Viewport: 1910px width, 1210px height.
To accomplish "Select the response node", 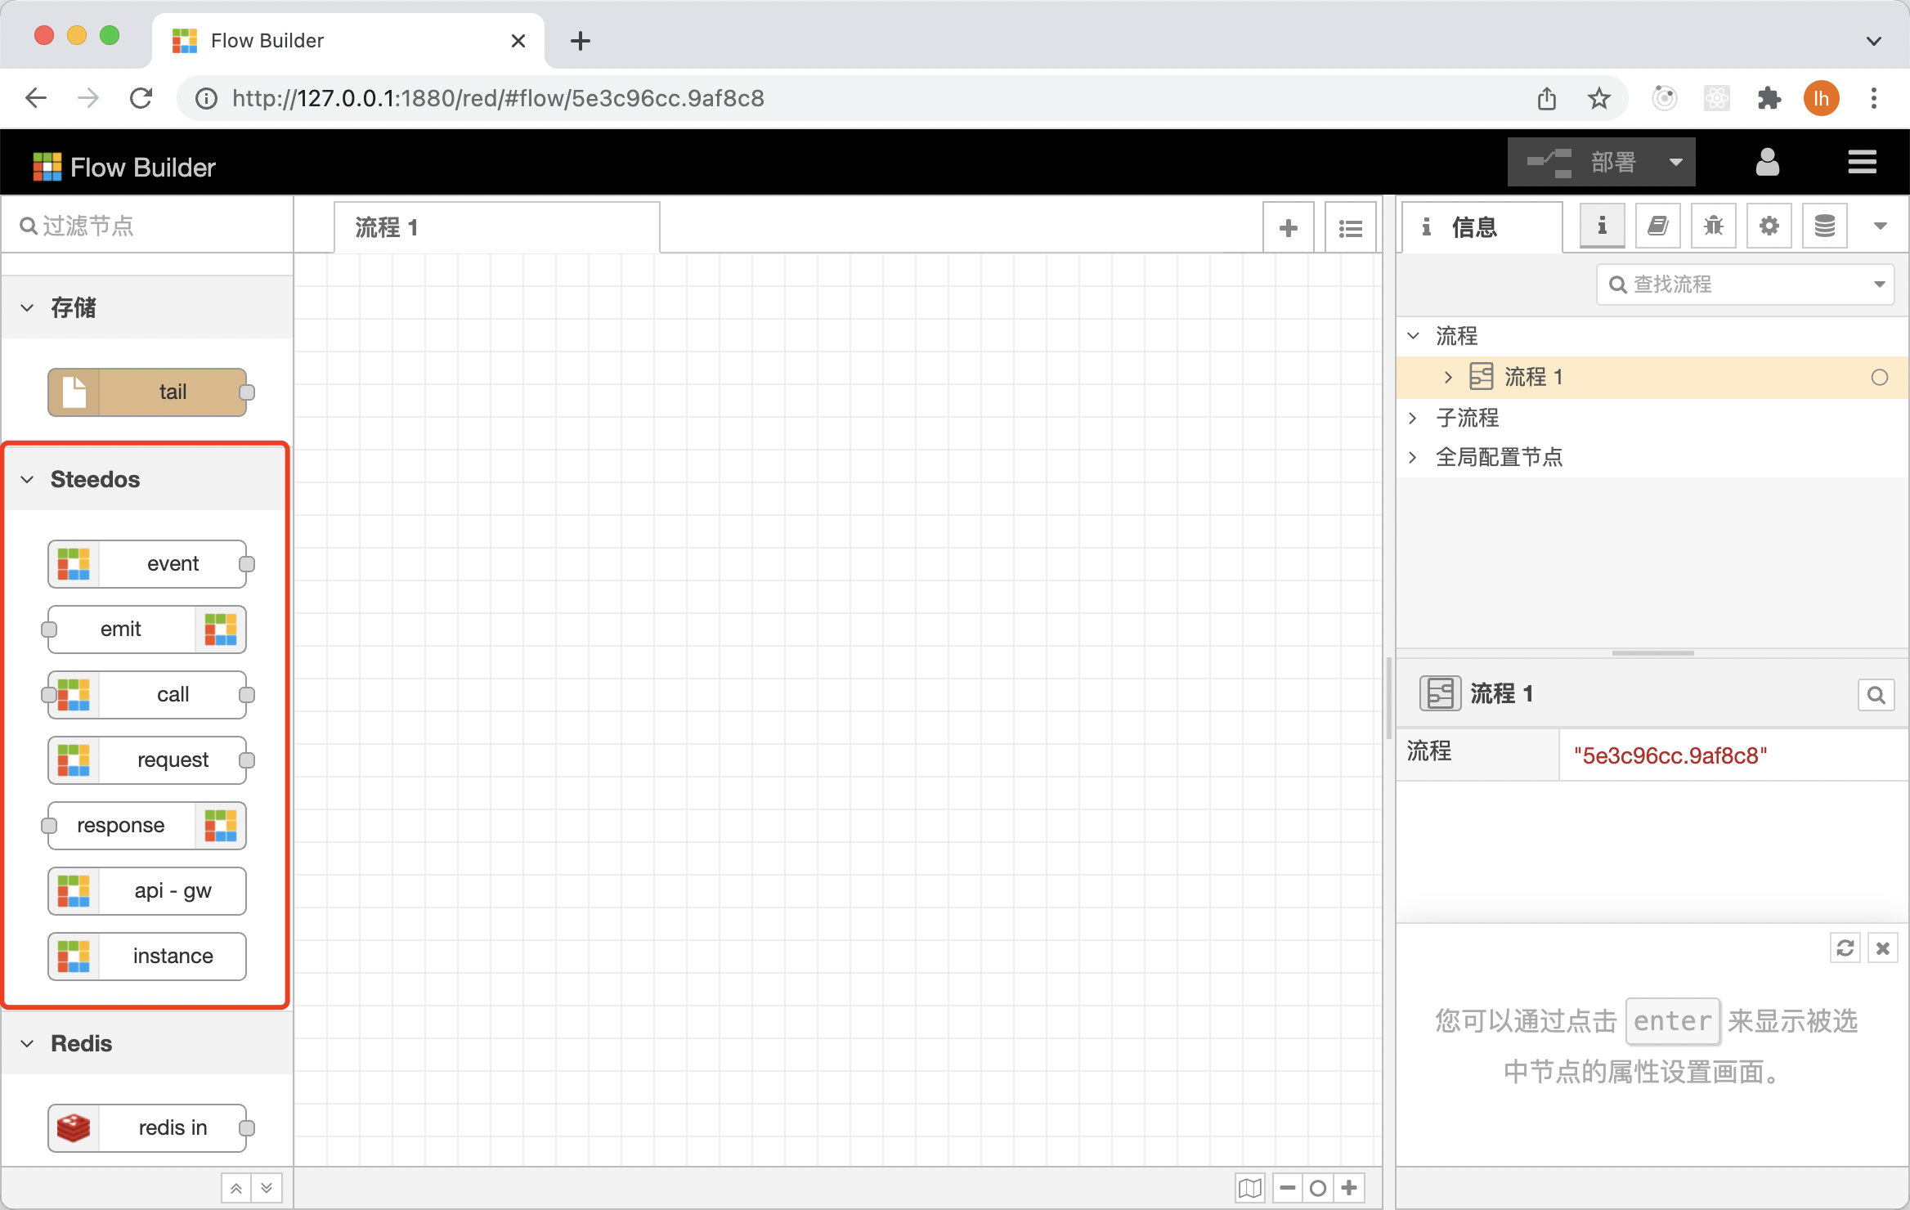I will [147, 826].
